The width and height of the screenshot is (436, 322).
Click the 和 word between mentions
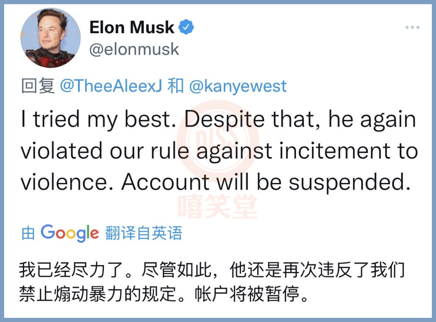pyautogui.click(x=175, y=86)
